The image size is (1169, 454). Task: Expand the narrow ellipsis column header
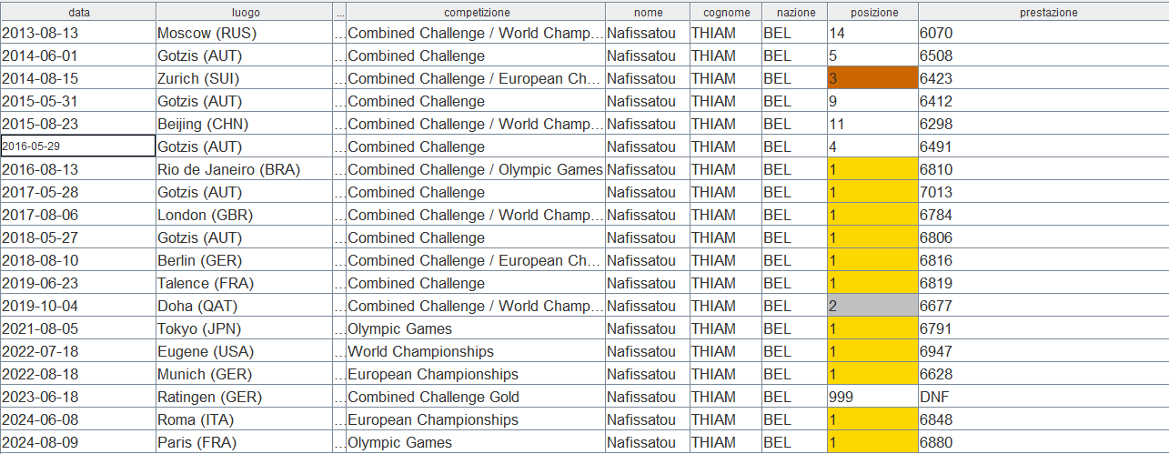[340, 12]
